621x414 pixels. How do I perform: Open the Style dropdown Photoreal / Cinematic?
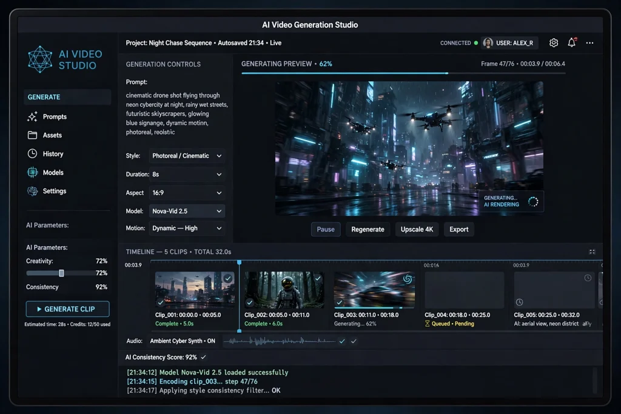pyautogui.click(x=187, y=156)
